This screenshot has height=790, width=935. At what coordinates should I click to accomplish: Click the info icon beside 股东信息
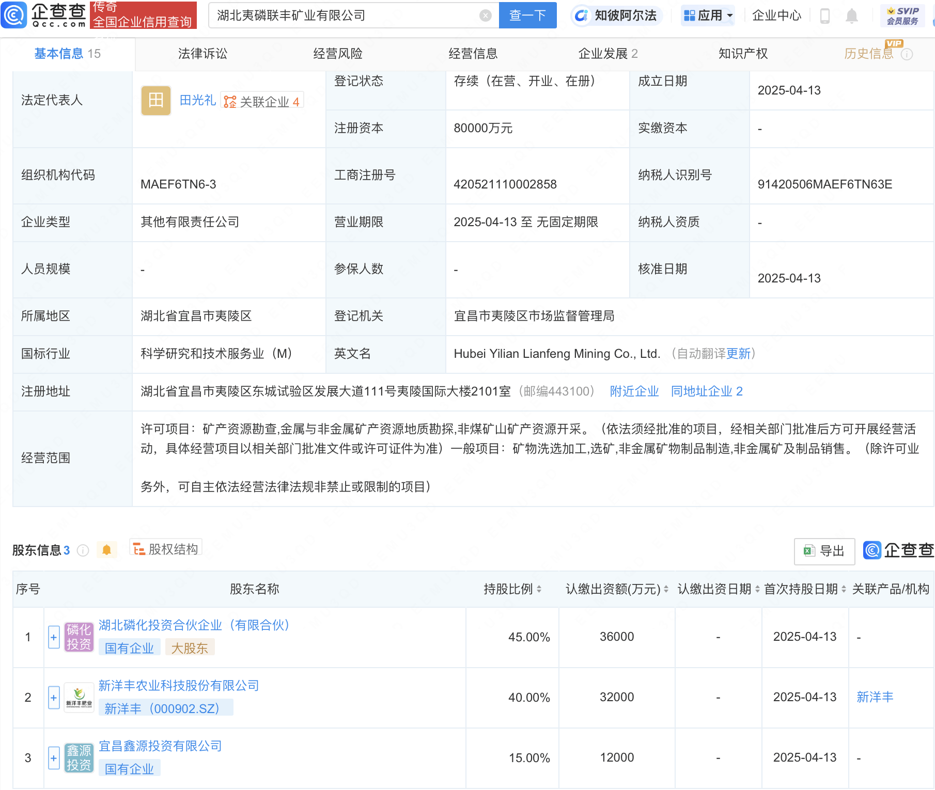[x=83, y=550]
